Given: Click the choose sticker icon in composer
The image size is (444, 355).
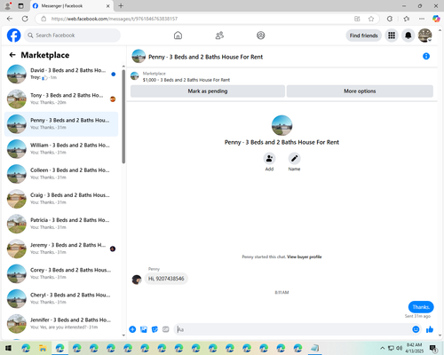Looking at the screenshot, I should (x=155, y=329).
